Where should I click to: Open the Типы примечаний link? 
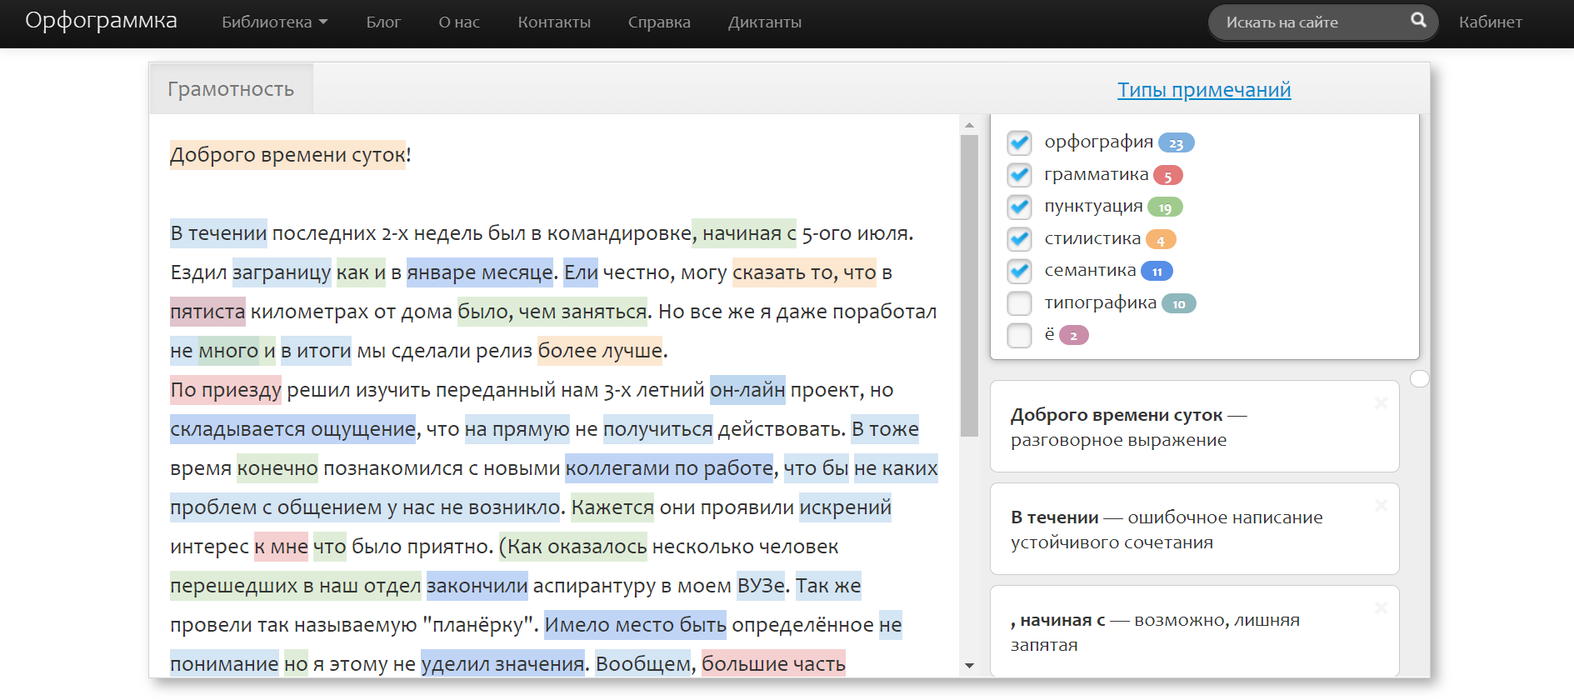pos(1204,90)
